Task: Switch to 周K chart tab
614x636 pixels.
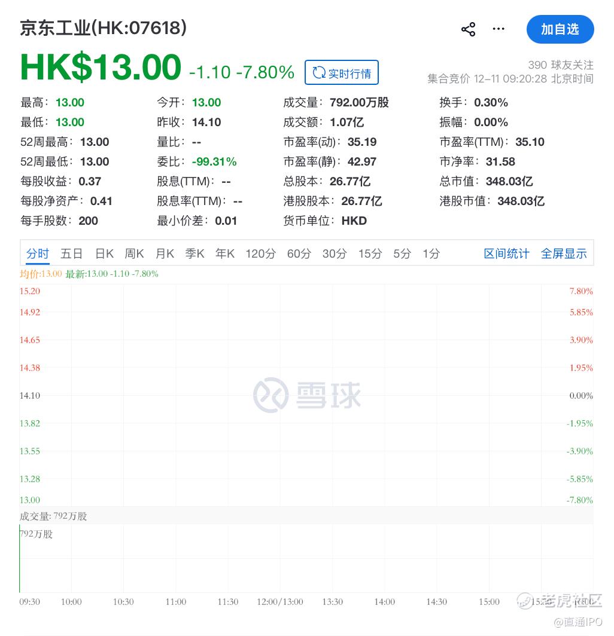Action: click(134, 253)
